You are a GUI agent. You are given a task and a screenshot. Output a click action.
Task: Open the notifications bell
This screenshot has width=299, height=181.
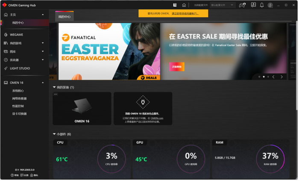coord(262,5)
